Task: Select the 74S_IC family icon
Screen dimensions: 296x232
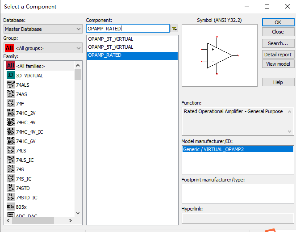Action: 11,178
